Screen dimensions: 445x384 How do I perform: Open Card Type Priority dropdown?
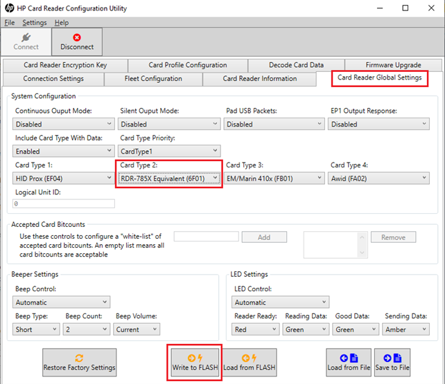(169, 152)
